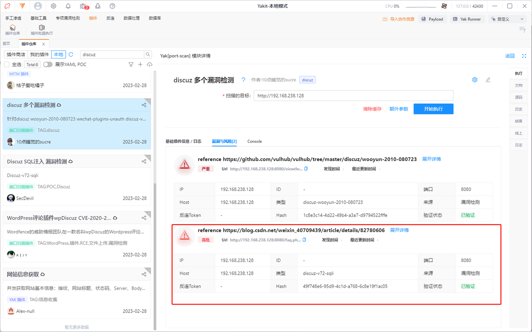
Task: Click the 扫描的目标 URL input field
Action: tap(353, 95)
